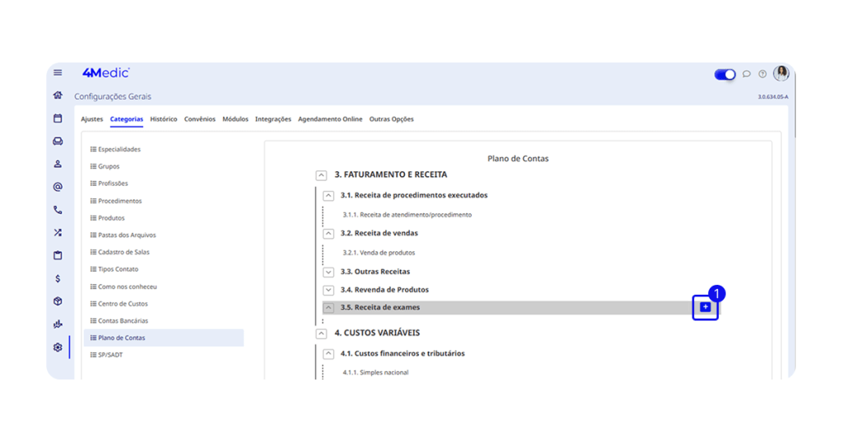Switch to the Convênios tab
The image size is (843, 442).
[x=199, y=119]
